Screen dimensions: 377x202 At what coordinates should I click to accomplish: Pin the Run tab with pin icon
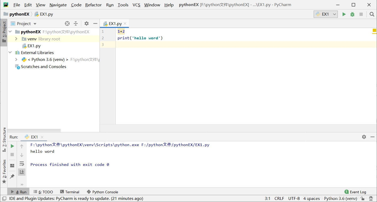coord(12,176)
